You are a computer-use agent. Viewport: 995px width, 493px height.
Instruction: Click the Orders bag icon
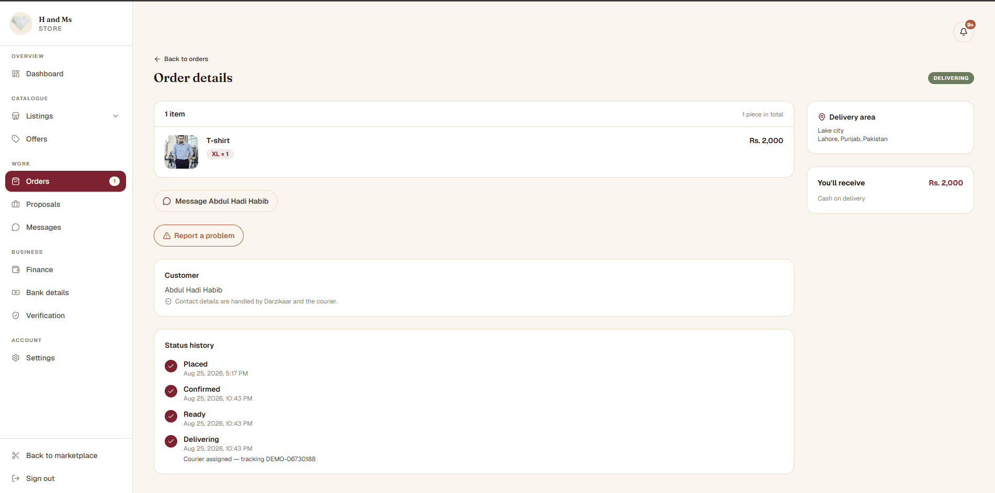[x=16, y=181]
